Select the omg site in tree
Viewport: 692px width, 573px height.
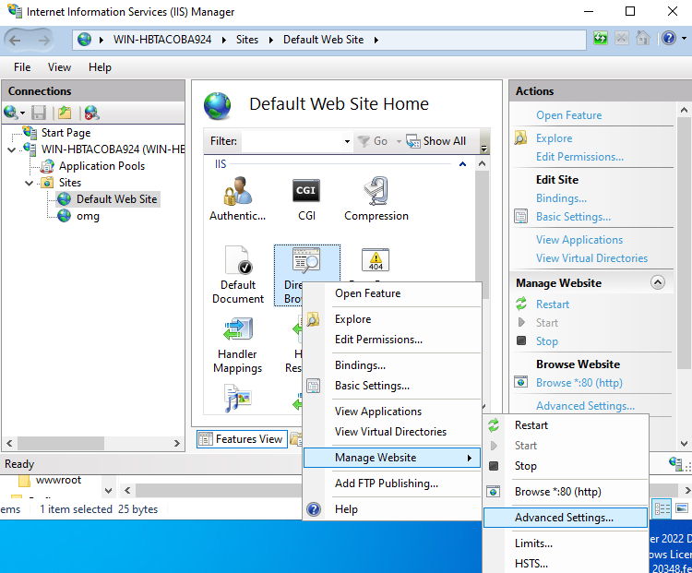(88, 216)
